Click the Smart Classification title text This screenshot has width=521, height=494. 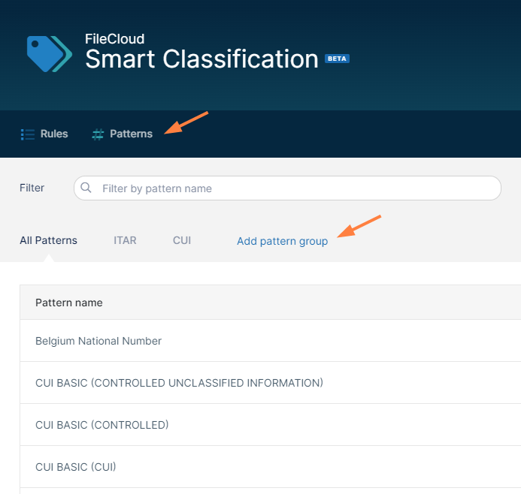click(201, 59)
